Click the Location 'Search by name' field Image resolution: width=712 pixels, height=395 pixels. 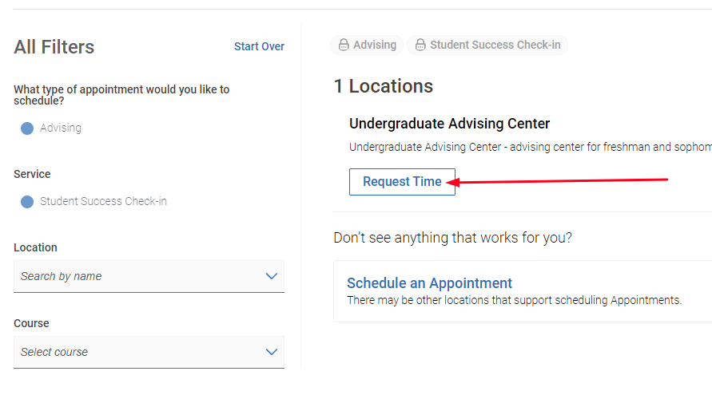(x=136, y=276)
